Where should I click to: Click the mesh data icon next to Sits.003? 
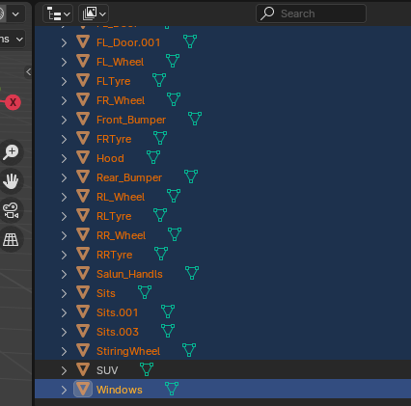coord(168,331)
